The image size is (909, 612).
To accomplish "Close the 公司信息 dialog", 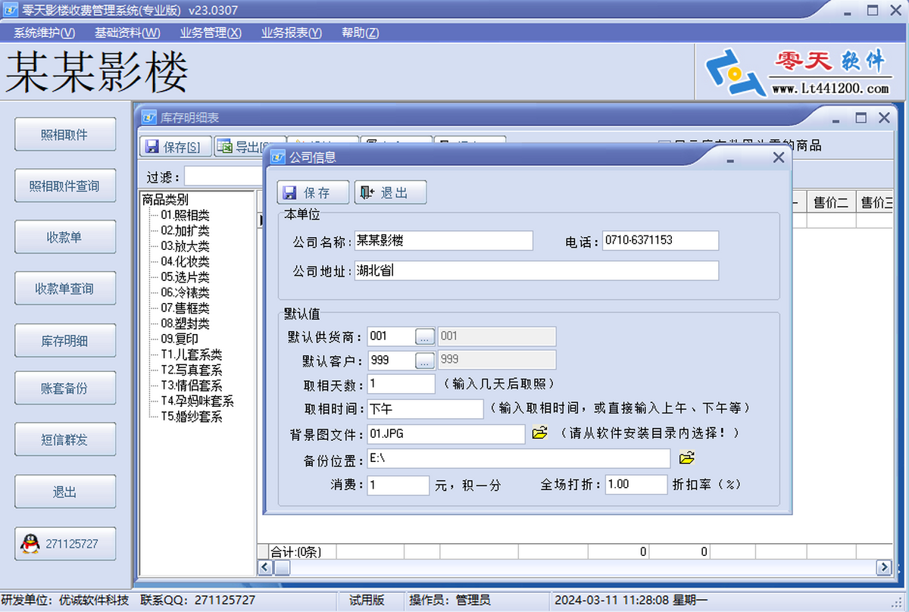I will click(x=778, y=158).
